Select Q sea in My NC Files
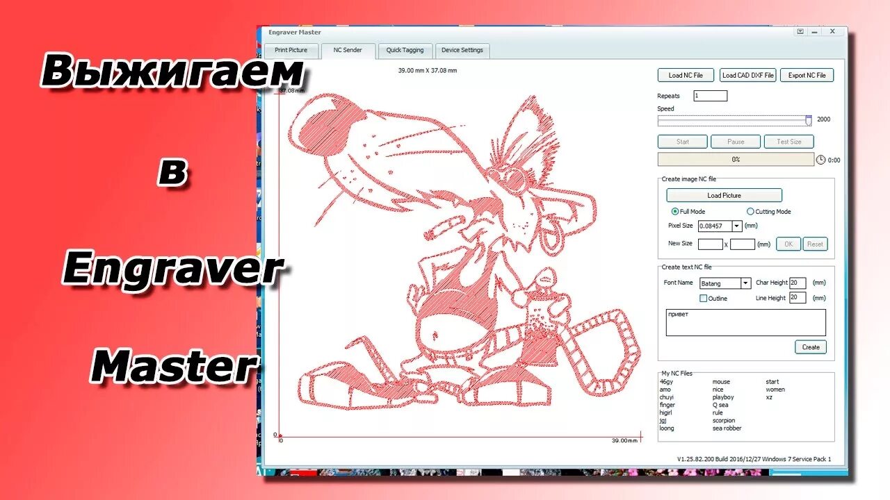The width and height of the screenshot is (890, 500). (x=720, y=405)
